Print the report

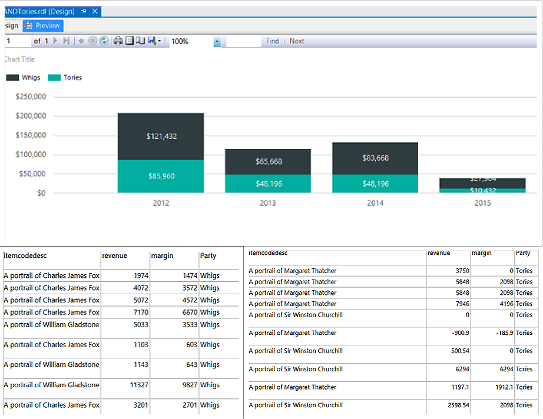point(118,41)
